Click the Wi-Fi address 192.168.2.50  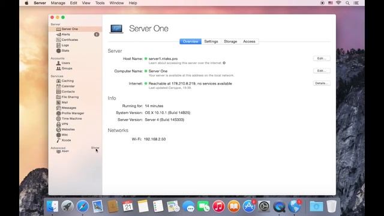coord(155,139)
